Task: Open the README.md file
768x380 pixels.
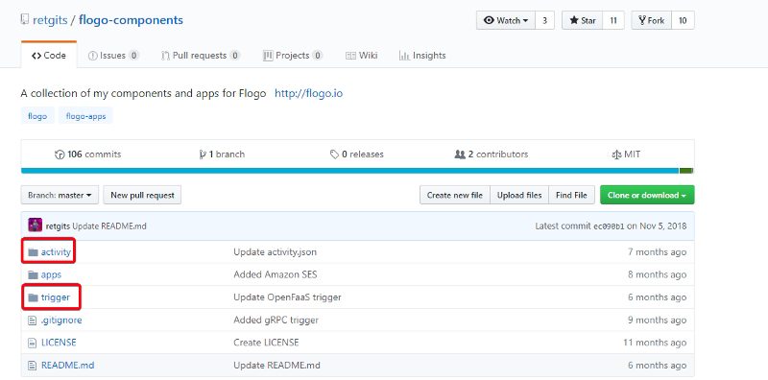Action: click(x=67, y=366)
